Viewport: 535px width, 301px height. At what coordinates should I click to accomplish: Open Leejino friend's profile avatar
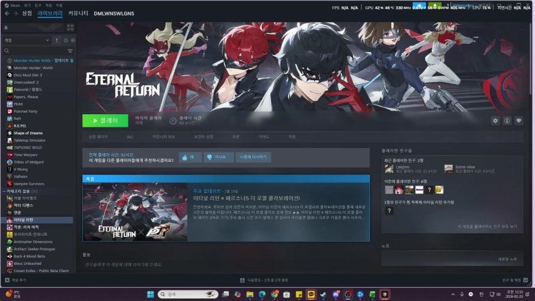(x=389, y=169)
